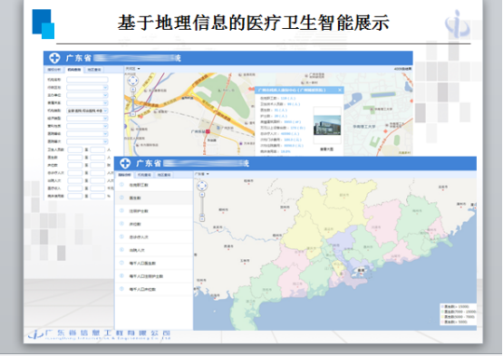Zoom out using the province map's minus button

click(x=202, y=219)
